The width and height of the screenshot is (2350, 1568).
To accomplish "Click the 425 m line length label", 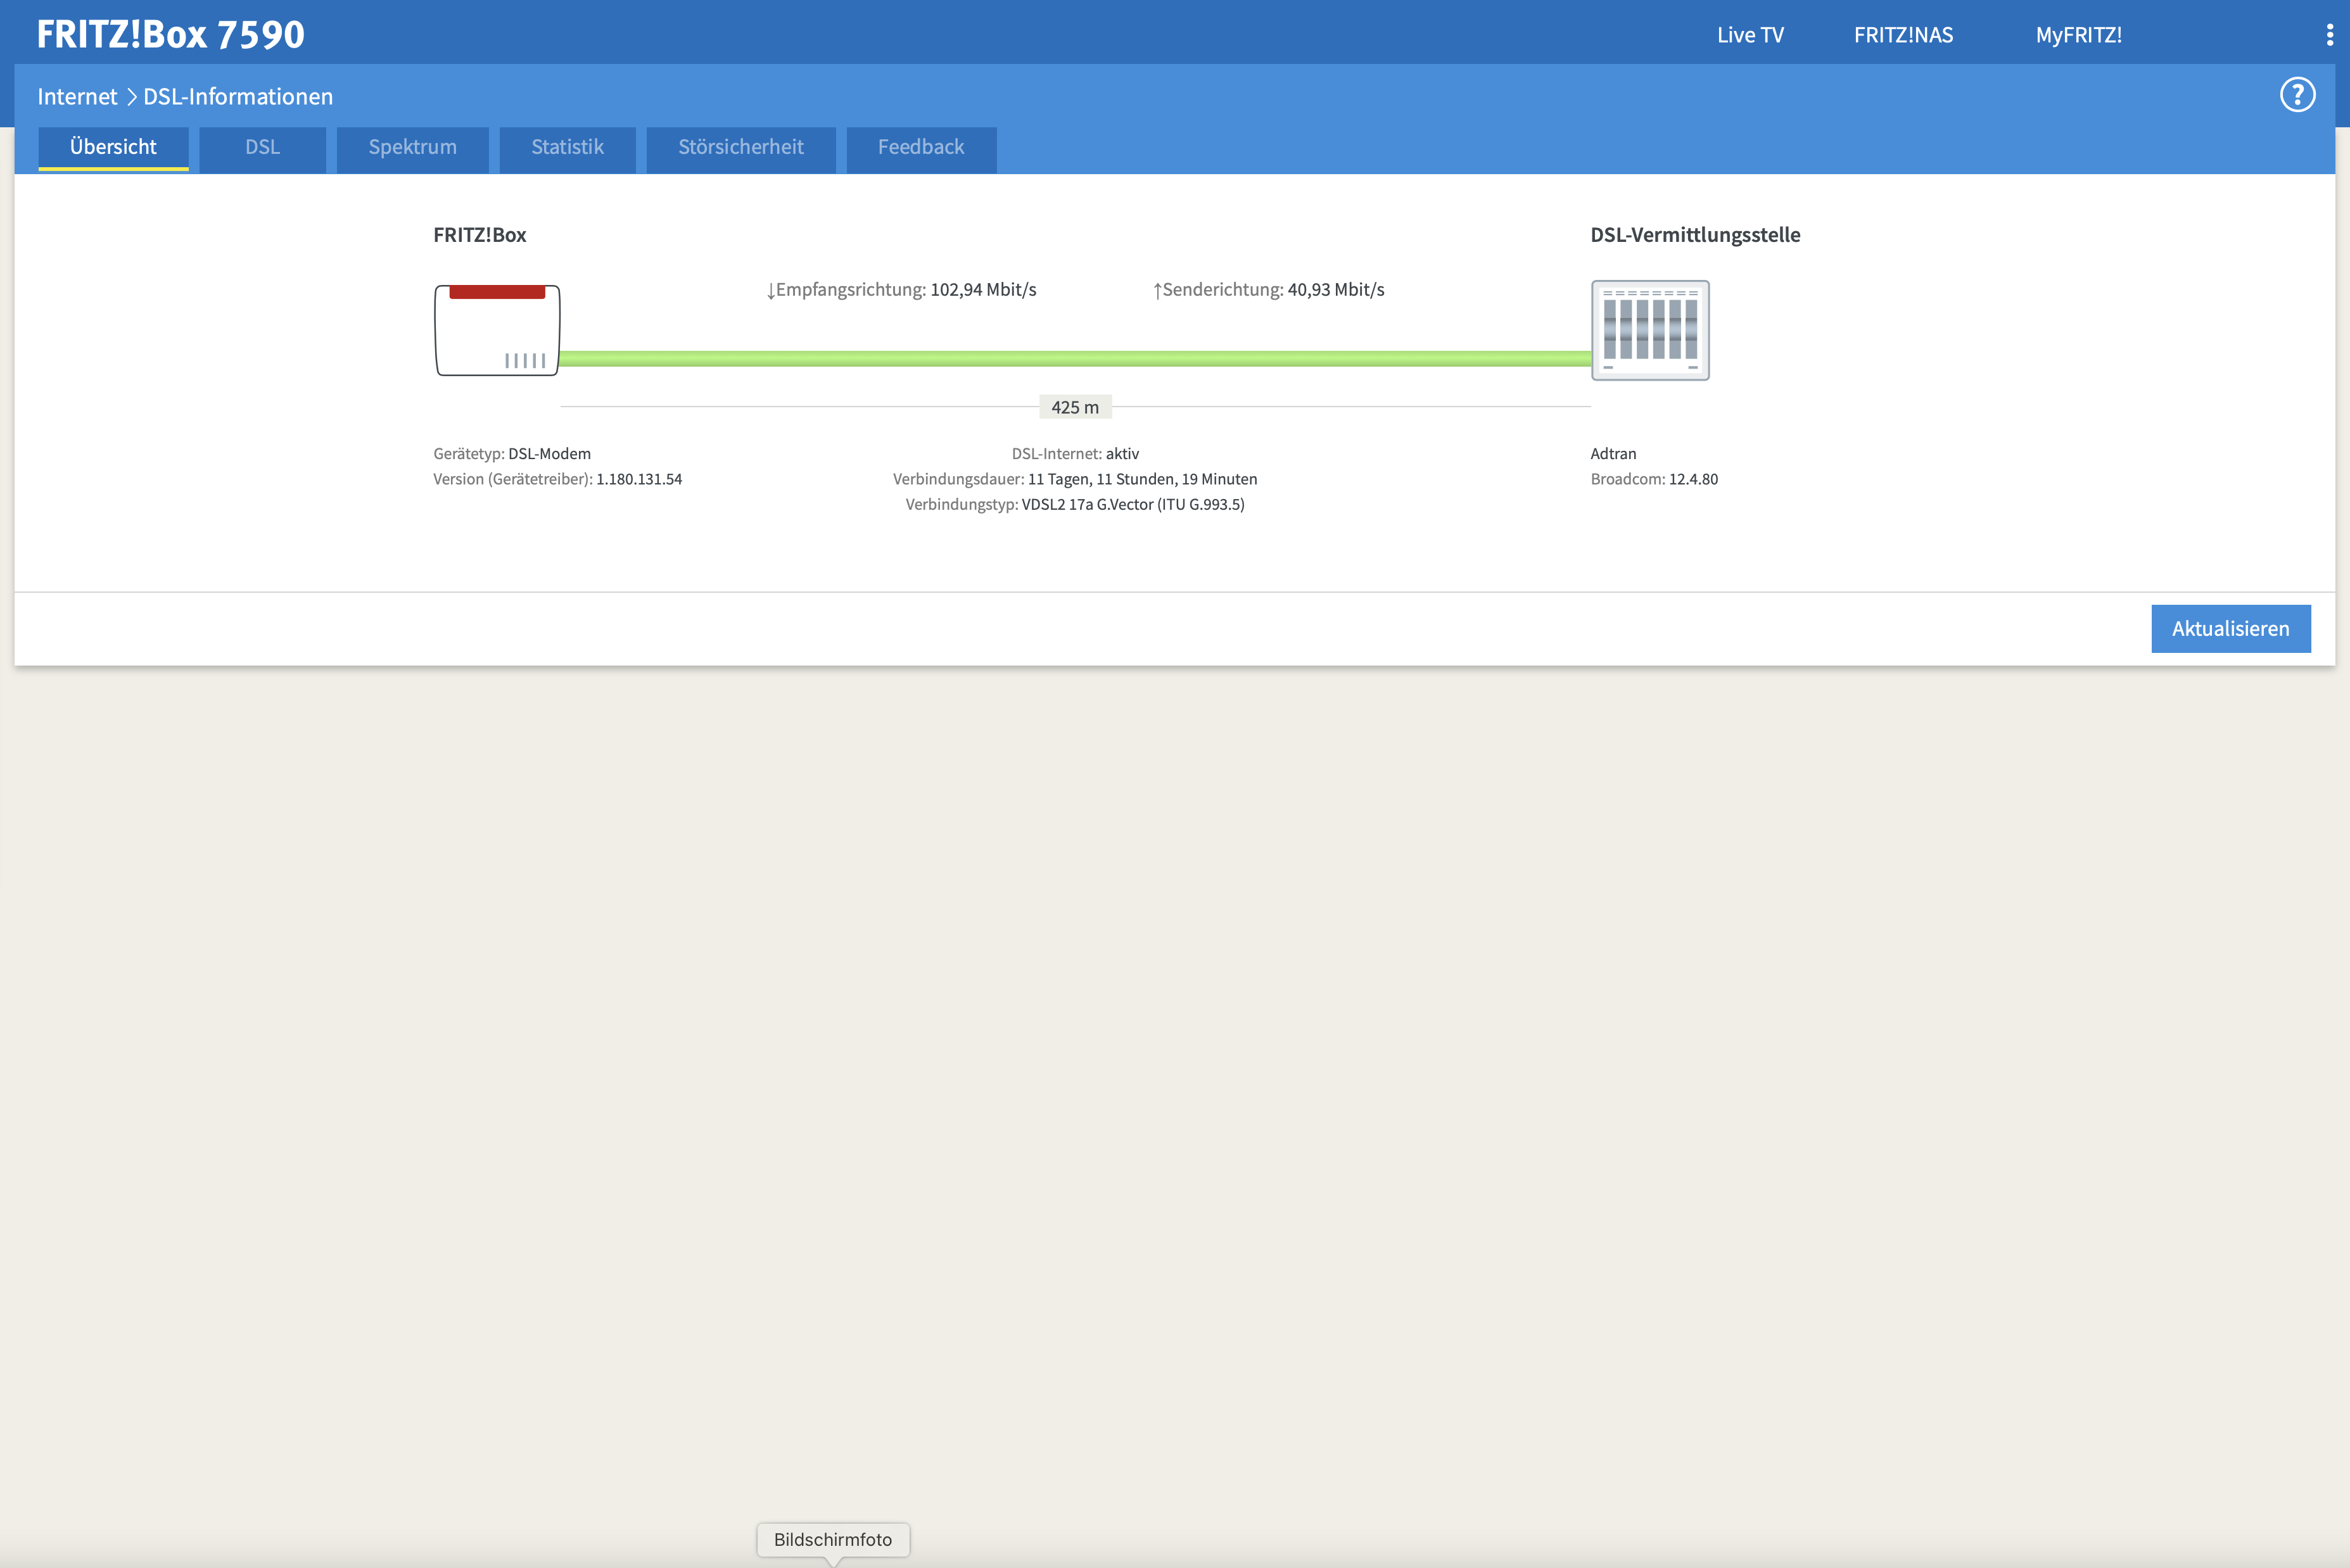I will [1074, 407].
